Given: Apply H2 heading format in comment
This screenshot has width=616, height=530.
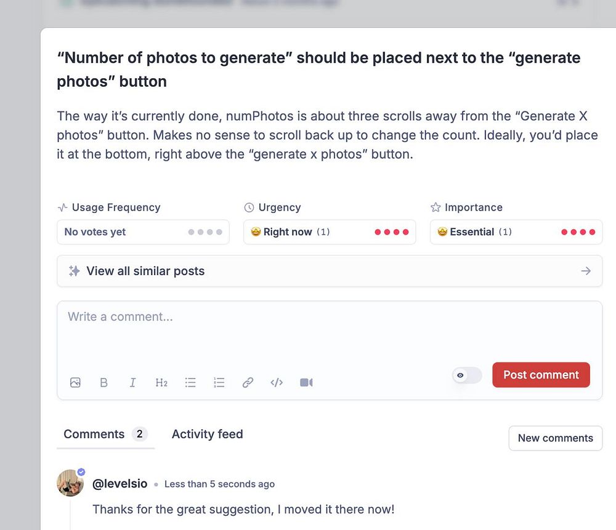Looking at the screenshot, I should [161, 382].
